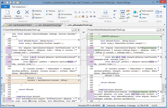Save the current file

click(61, 11)
